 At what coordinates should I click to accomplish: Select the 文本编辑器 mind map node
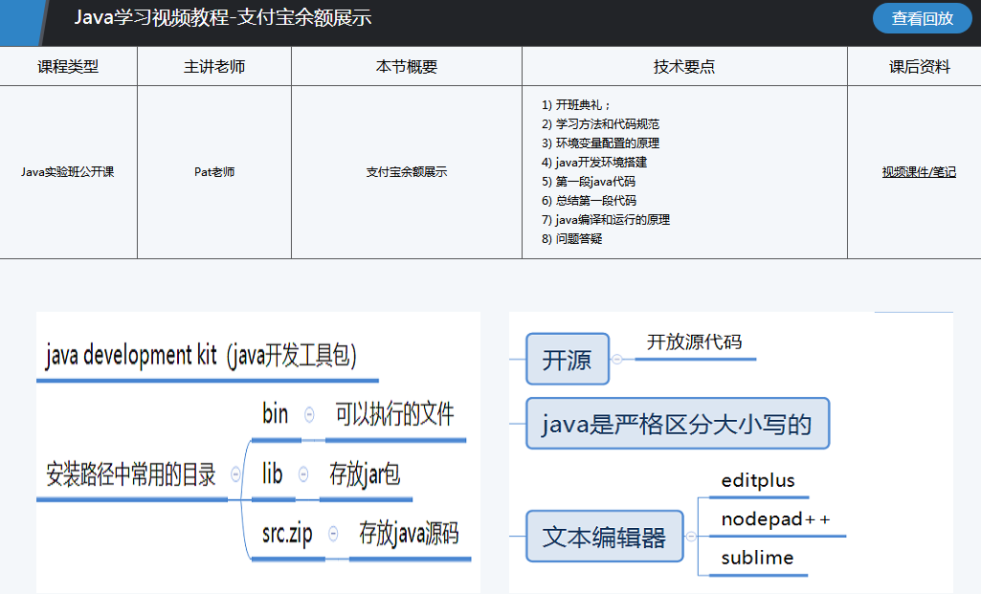tap(604, 537)
